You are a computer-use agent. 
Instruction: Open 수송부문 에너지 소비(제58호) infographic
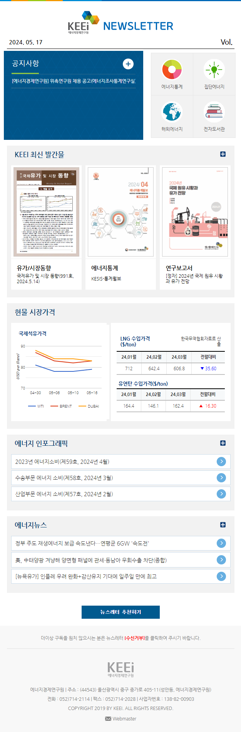(64, 478)
